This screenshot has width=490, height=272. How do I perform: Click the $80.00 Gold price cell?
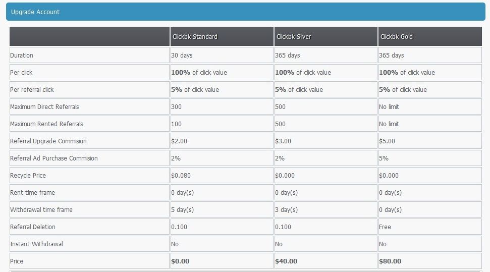(x=430, y=261)
